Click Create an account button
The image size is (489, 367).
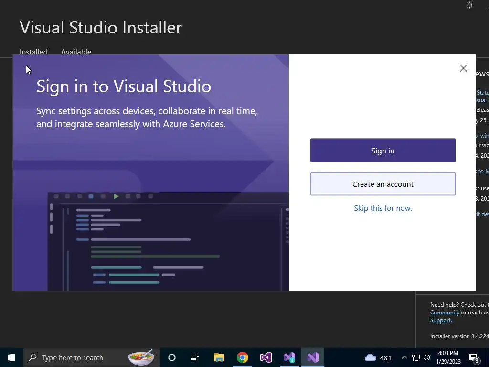(383, 184)
